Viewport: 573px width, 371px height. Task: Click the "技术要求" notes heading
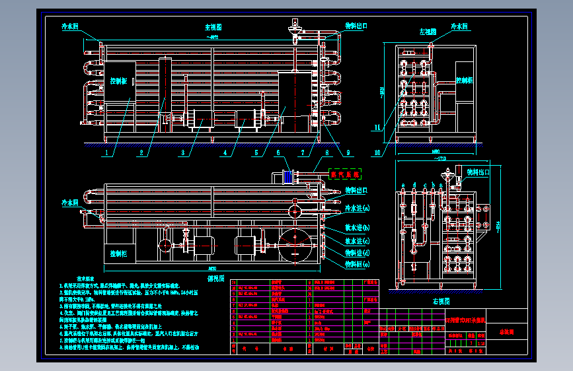tap(85, 279)
